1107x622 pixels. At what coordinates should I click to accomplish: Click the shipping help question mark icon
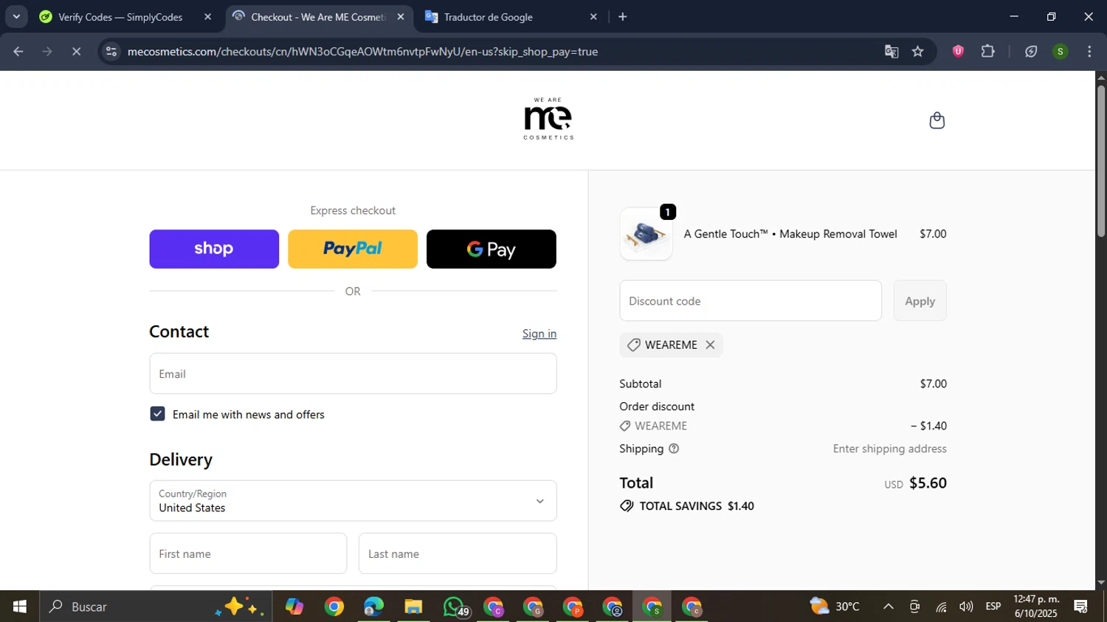[673, 449]
